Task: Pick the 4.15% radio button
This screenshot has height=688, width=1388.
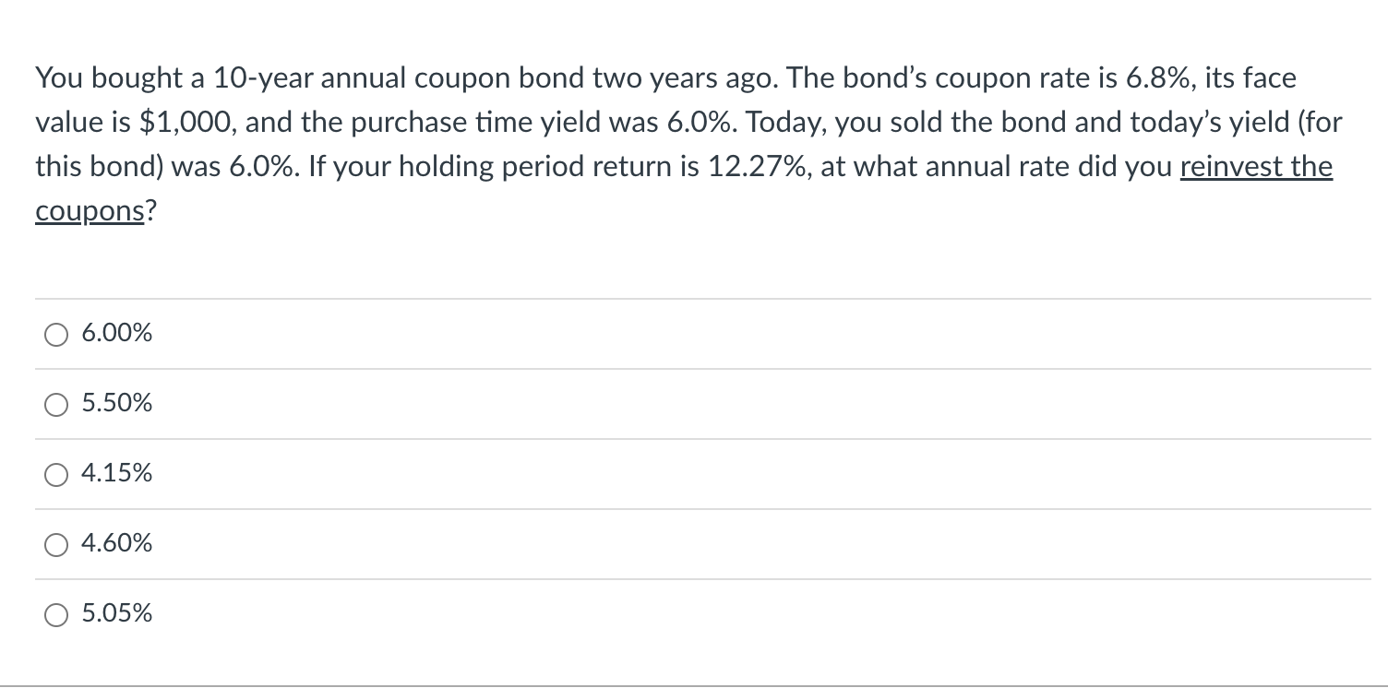Action: coord(56,474)
